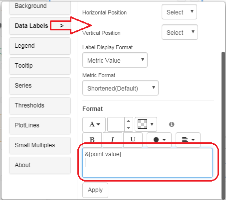226x200 pixels.
Task: Click the Bold formatting button
Action: click(x=92, y=140)
